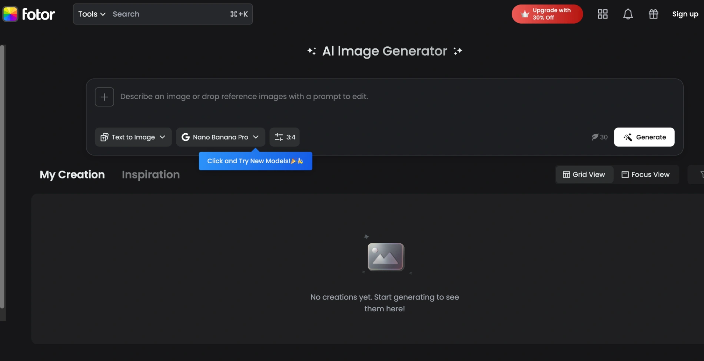Click the Fotor logo icon

[10, 14]
